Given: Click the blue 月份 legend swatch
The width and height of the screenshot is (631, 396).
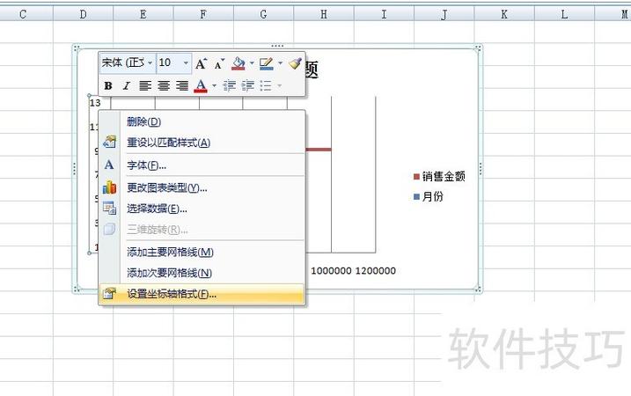Looking at the screenshot, I should tap(416, 196).
